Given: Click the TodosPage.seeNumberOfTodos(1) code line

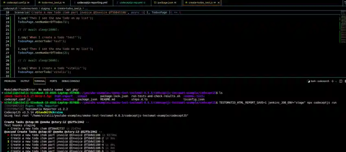Looking at the screenshot, I should click(44, 22).
